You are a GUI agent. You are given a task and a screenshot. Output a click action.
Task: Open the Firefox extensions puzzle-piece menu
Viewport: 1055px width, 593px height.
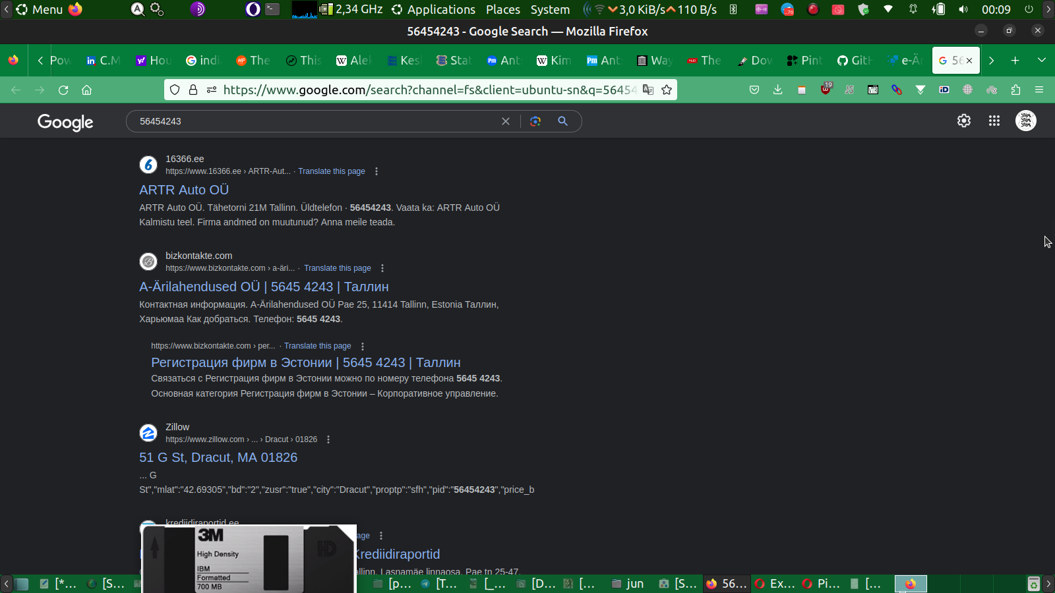[1015, 90]
